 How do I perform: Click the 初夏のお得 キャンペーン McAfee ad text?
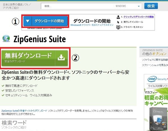point(156,101)
